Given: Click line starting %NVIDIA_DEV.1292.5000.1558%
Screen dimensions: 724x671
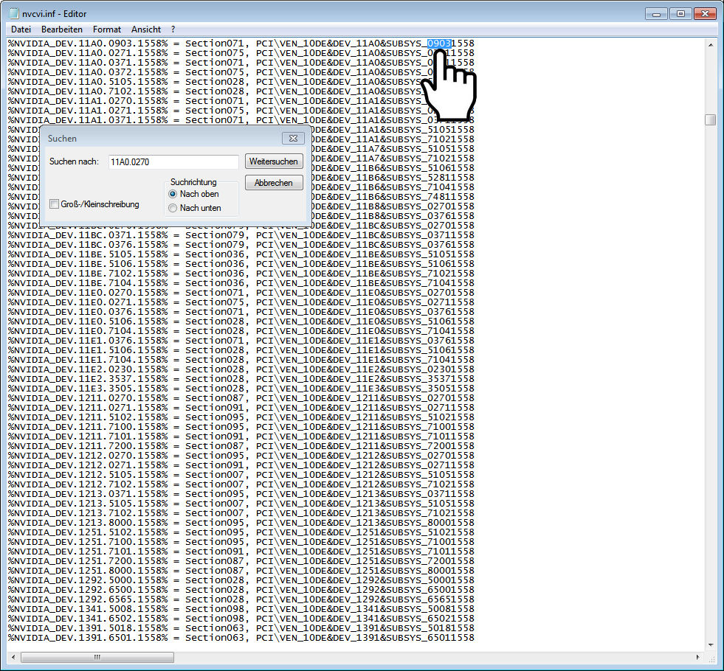Looking at the screenshot, I should click(241, 580).
